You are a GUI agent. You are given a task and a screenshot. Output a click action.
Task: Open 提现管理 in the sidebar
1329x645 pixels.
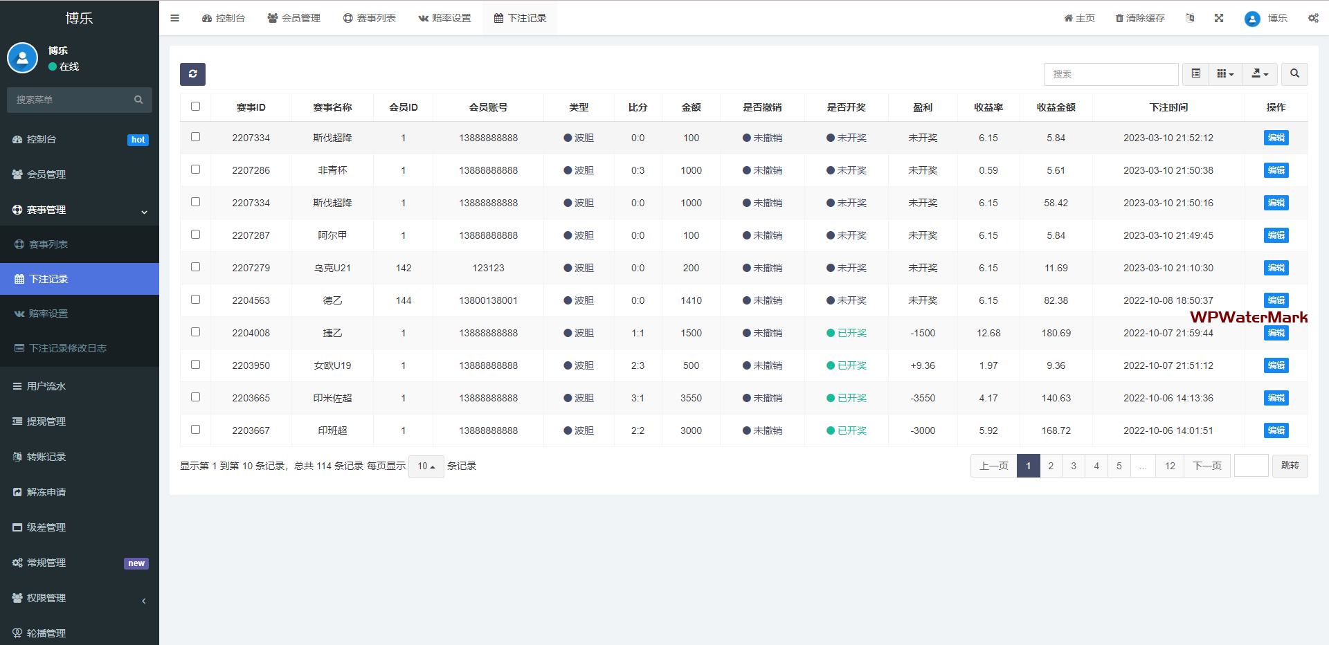coord(80,421)
